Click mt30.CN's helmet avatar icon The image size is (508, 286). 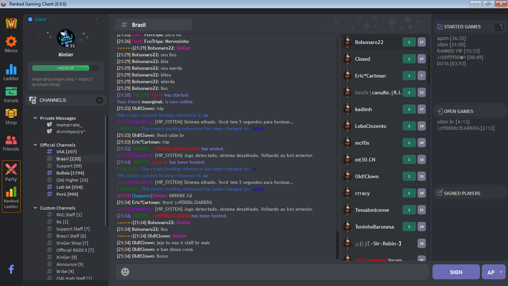347,160
